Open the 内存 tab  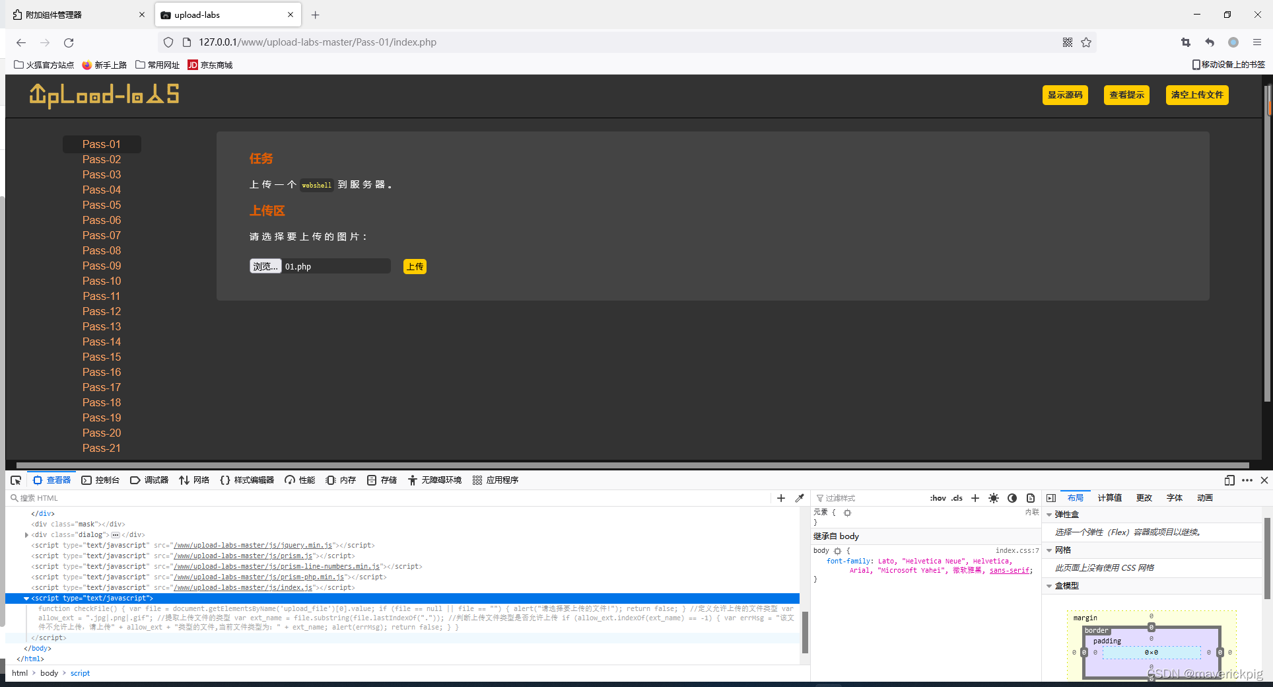point(341,480)
